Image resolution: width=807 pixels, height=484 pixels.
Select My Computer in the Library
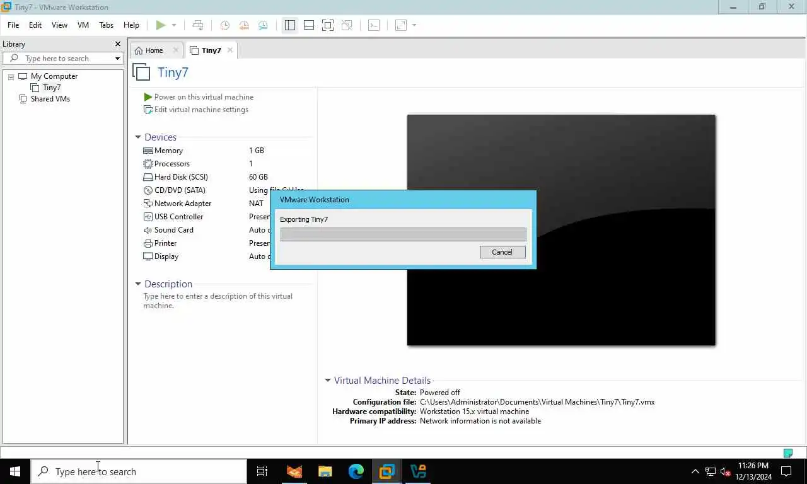(54, 76)
